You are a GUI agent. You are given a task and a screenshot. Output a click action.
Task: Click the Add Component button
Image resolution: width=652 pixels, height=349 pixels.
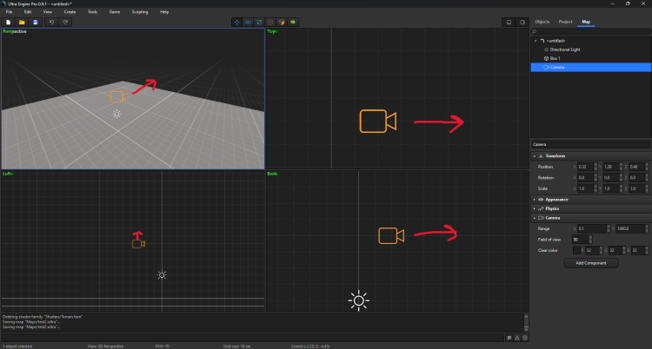click(591, 262)
